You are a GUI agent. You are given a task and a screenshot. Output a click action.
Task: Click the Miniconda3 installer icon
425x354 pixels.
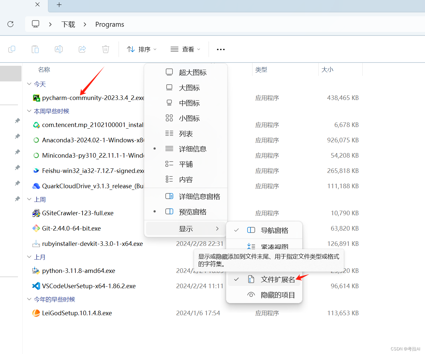click(36, 155)
